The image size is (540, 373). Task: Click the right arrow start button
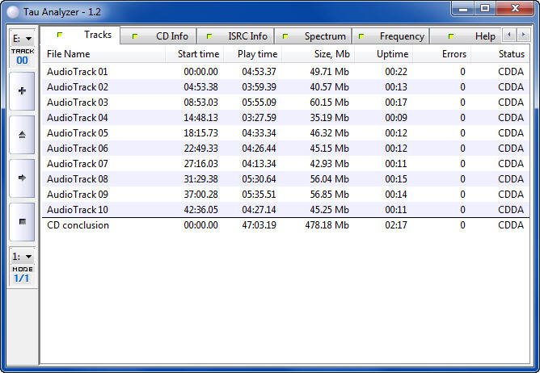(x=22, y=178)
